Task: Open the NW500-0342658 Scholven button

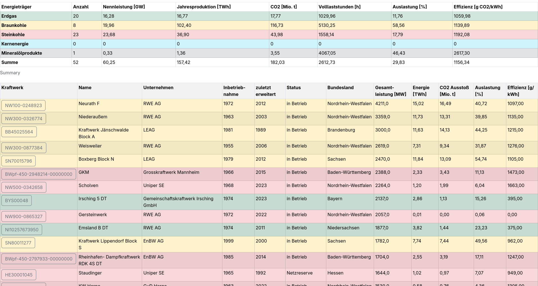Action: 24,187
